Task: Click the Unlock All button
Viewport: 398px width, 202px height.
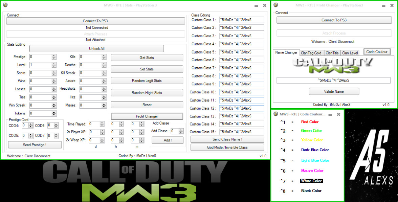Action: click(97, 48)
